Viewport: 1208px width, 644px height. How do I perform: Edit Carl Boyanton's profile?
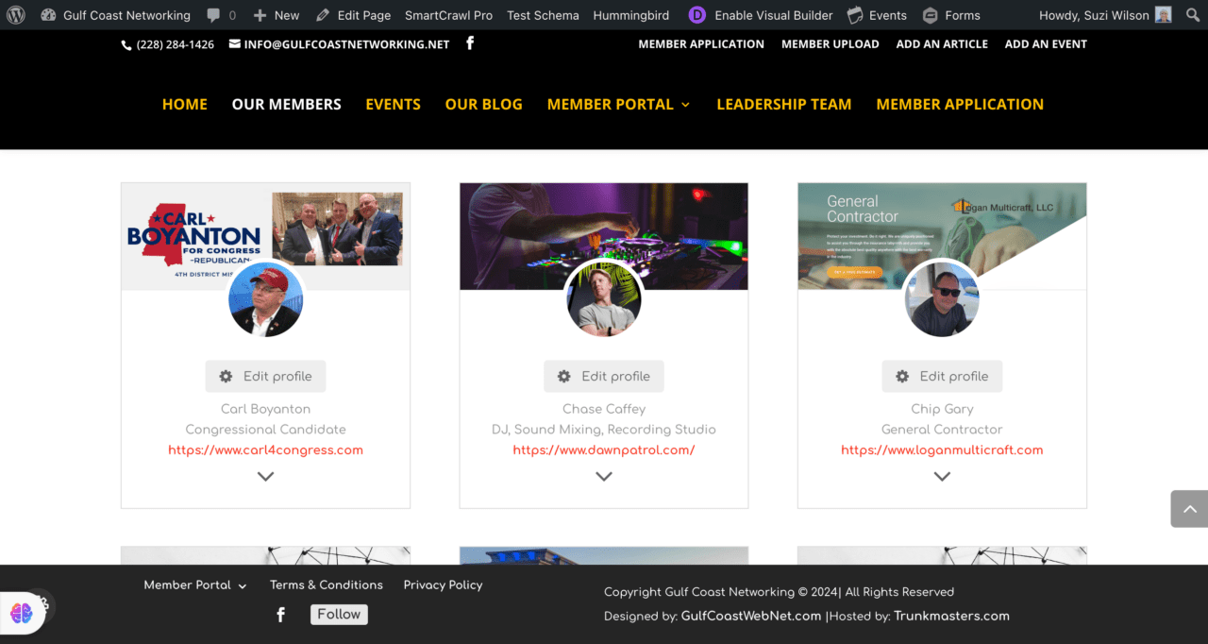(266, 376)
